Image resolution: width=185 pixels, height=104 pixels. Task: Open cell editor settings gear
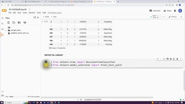171,59
